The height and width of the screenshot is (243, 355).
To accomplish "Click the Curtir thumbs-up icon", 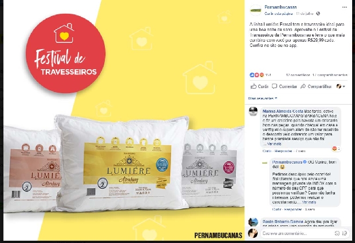I will click(x=253, y=86).
